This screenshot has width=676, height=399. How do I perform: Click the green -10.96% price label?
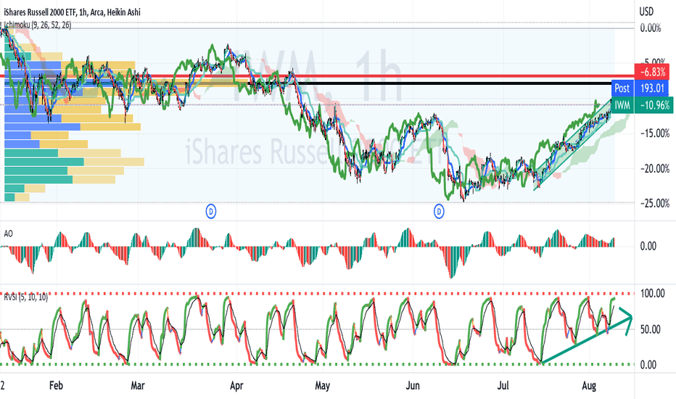654,104
